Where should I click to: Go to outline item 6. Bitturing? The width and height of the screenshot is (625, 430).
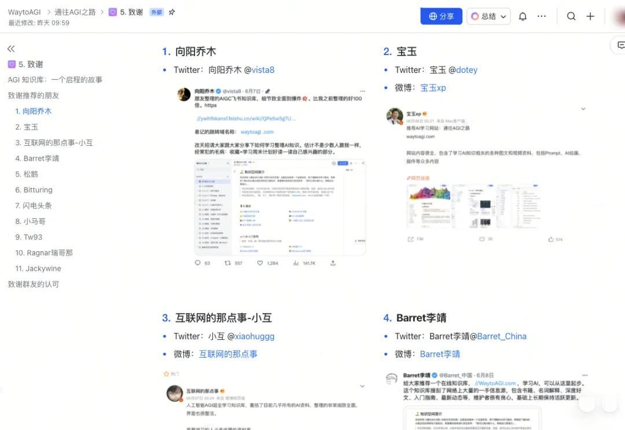coord(34,190)
